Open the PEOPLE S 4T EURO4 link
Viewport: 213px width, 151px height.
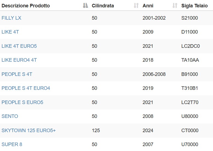coord(26,88)
